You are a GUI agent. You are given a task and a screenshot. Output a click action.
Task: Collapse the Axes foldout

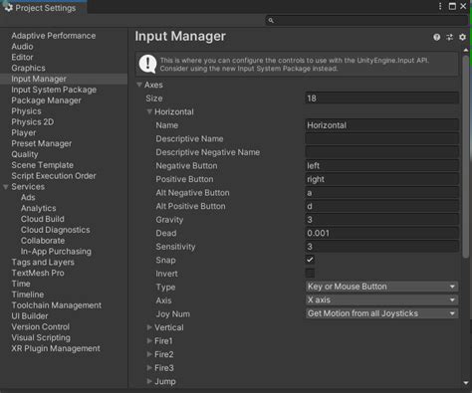click(x=139, y=85)
